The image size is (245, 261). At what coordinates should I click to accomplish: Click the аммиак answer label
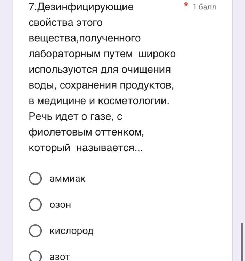68,179
